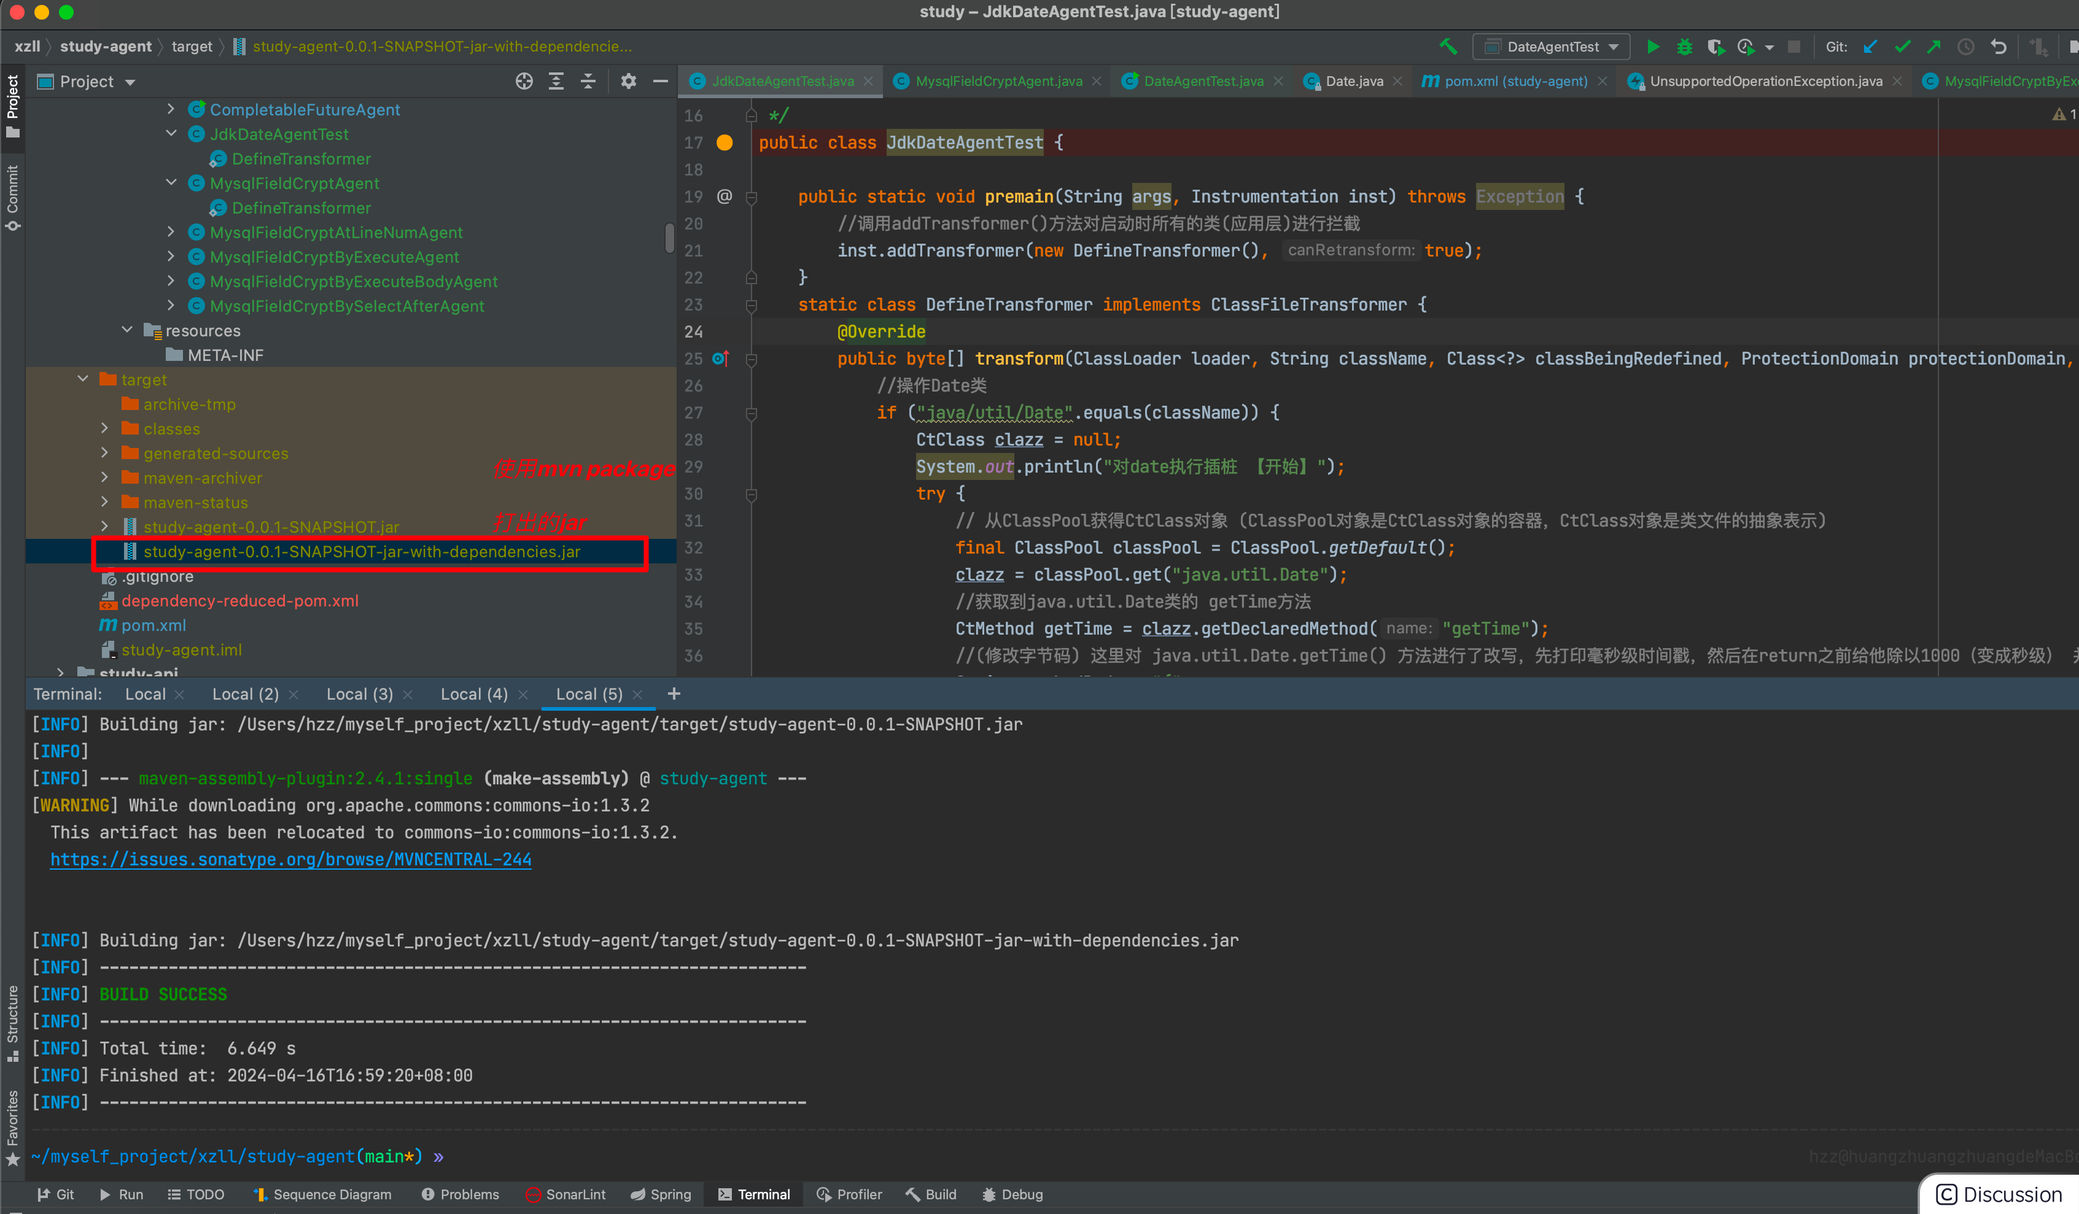Open the profiler dropdown arrow beside run icons
Viewport: 2079px width, 1214px height.
click(1769, 48)
